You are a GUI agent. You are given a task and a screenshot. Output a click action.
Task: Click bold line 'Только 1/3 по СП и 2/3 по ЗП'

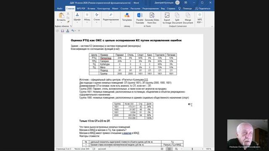tap(95, 121)
